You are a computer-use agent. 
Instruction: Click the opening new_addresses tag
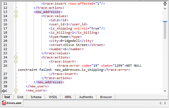pyautogui.click(x=48, y=12)
